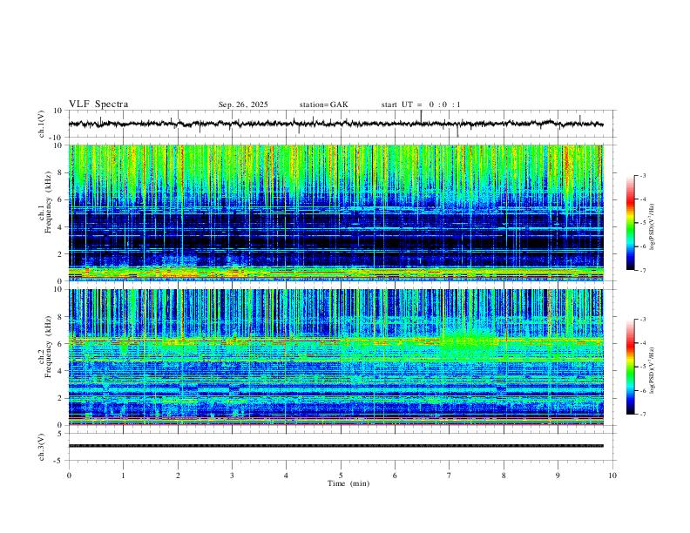Screen dimensions: 690x533
Task: Click "-5" tick on ch.3(V) axis
Action: pos(58,461)
